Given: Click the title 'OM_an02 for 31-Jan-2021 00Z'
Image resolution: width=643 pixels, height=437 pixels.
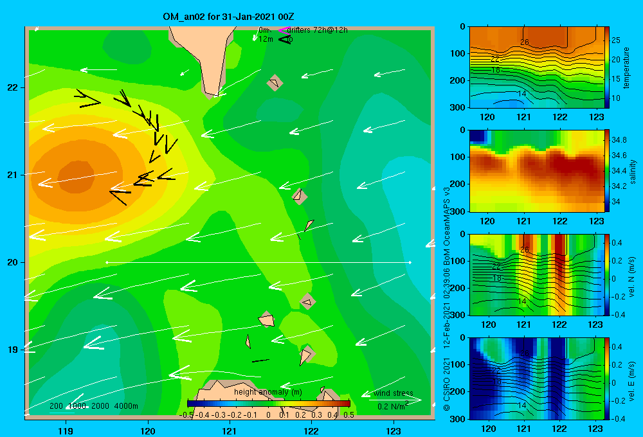Looking at the screenshot, I should pos(228,17).
